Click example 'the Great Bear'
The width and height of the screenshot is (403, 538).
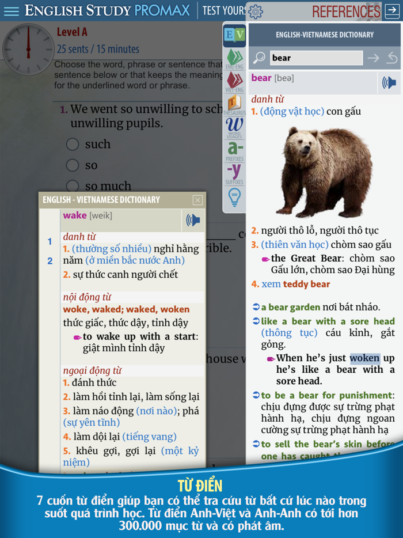point(306,258)
